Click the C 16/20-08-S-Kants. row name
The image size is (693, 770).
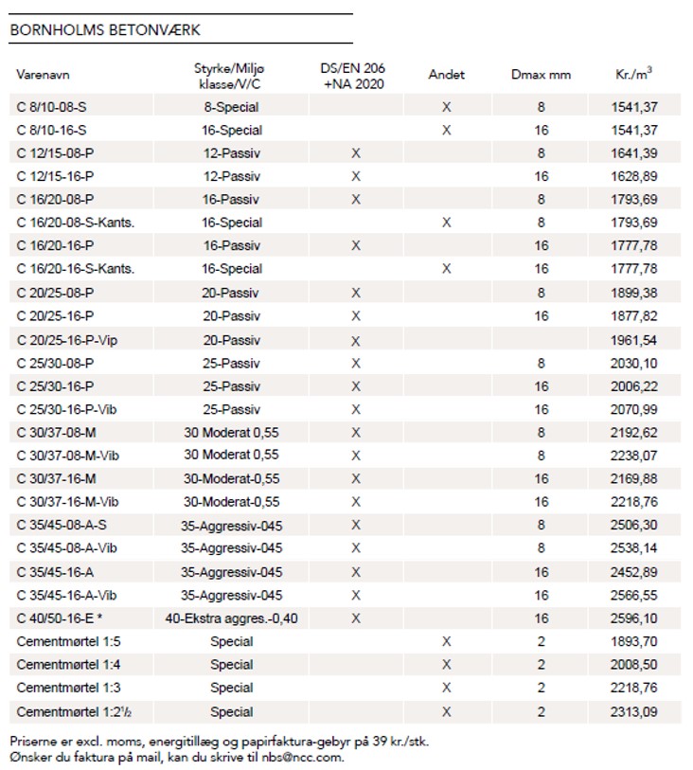click(x=76, y=223)
